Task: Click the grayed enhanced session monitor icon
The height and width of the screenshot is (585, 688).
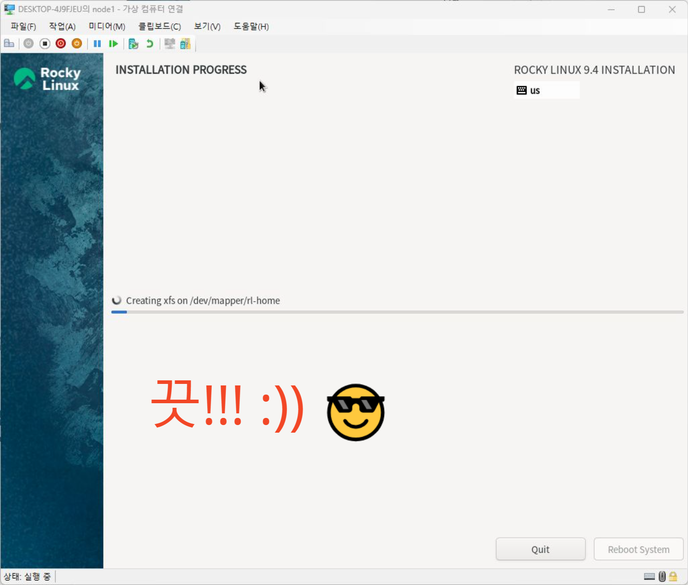Action: tap(170, 44)
